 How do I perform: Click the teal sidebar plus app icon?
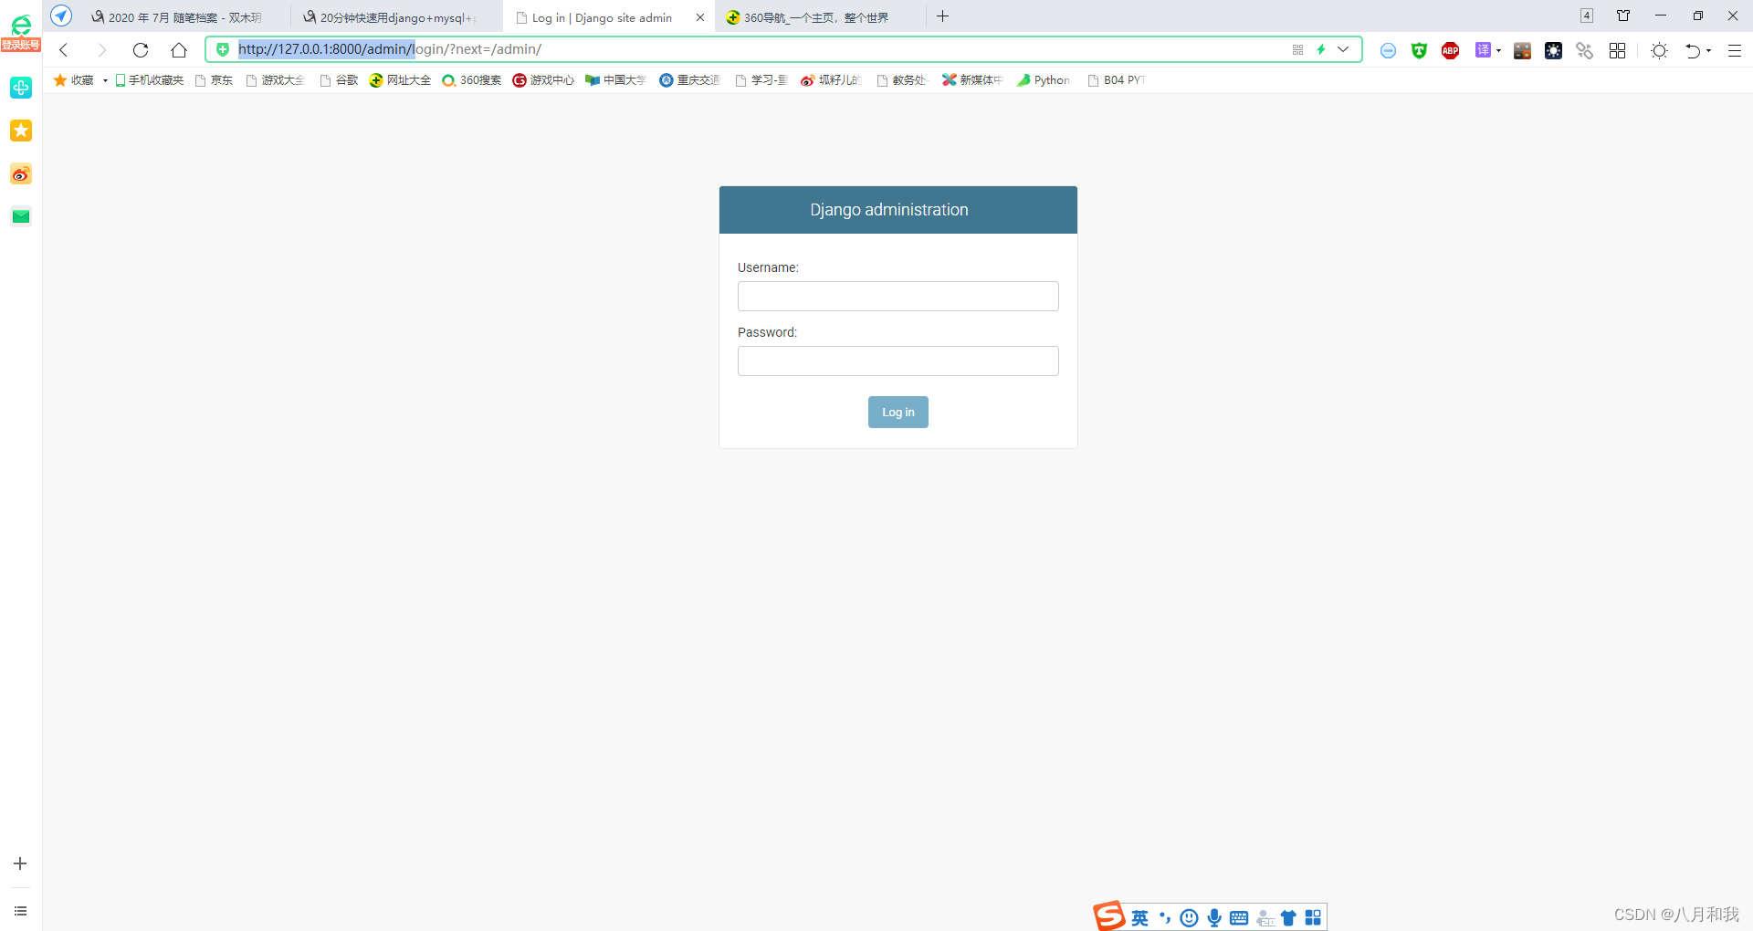(x=21, y=88)
